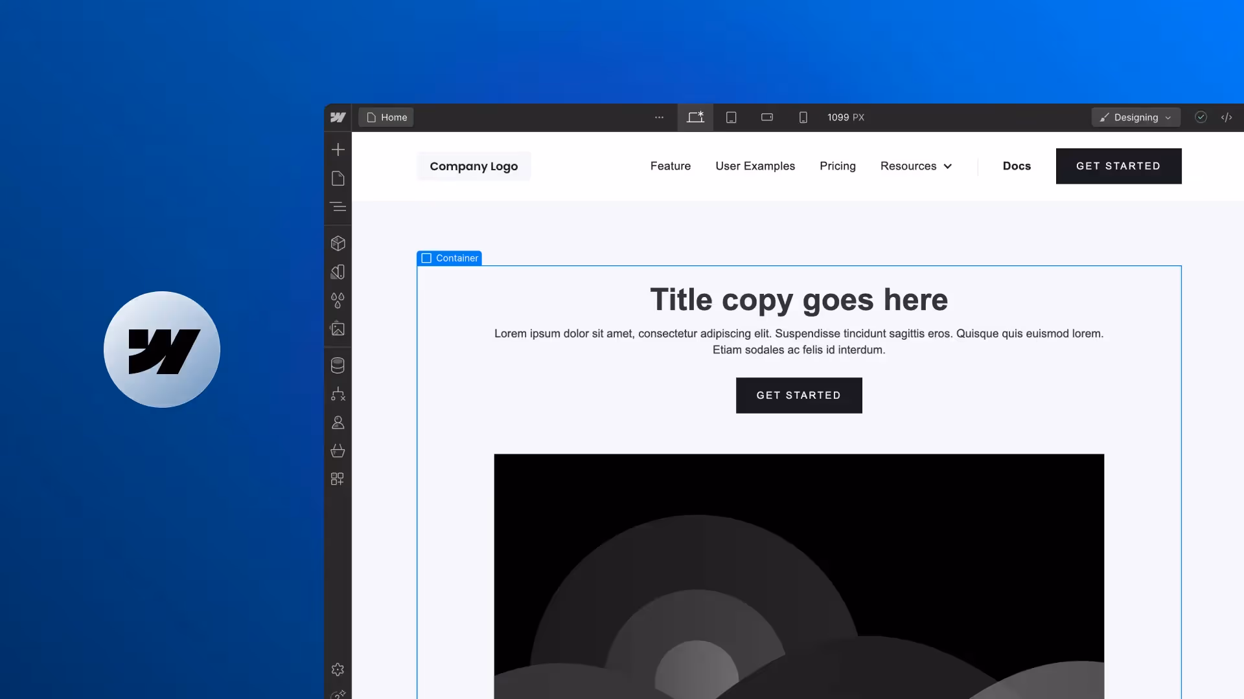
Task: Open the Users account icon
Action: pyautogui.click(x=338, y=423)
